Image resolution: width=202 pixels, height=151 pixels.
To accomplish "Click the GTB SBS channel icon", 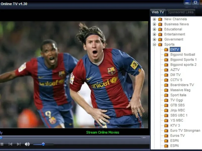I will tap(166, 105).
